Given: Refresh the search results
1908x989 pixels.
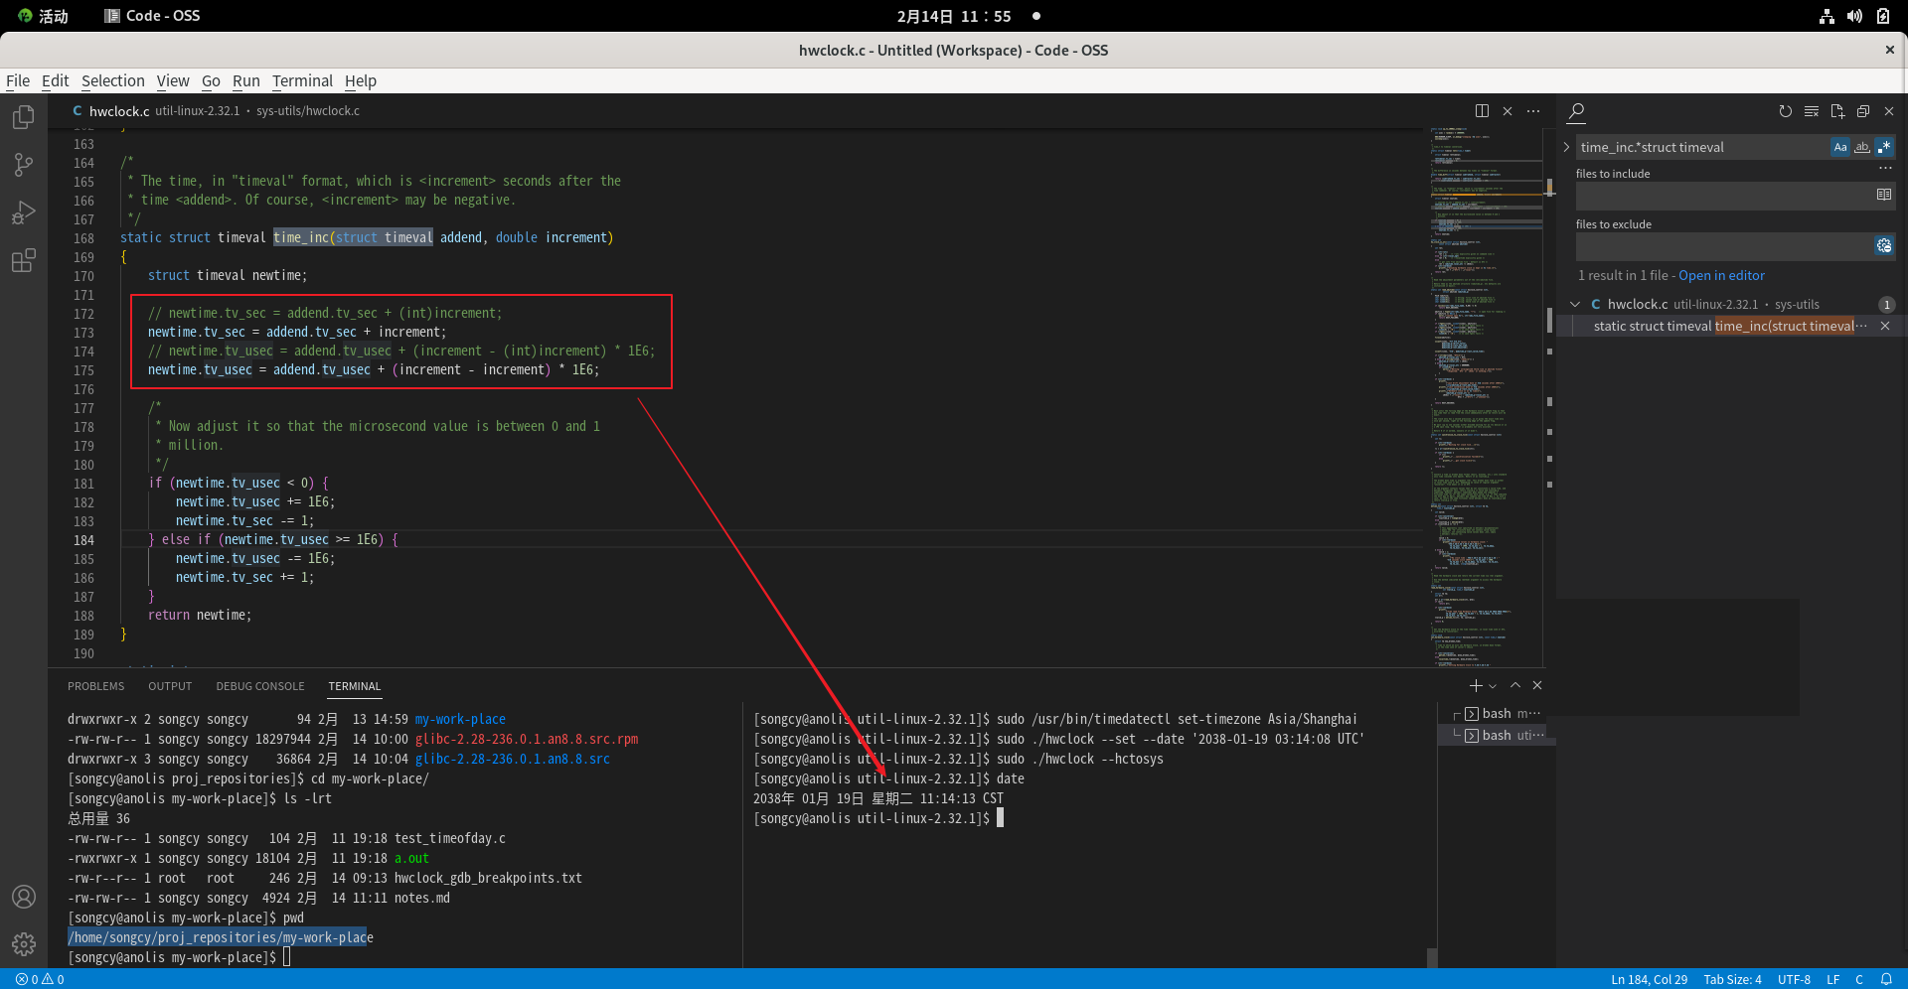Looking at the screenshot, I should tap(1785, 111).
